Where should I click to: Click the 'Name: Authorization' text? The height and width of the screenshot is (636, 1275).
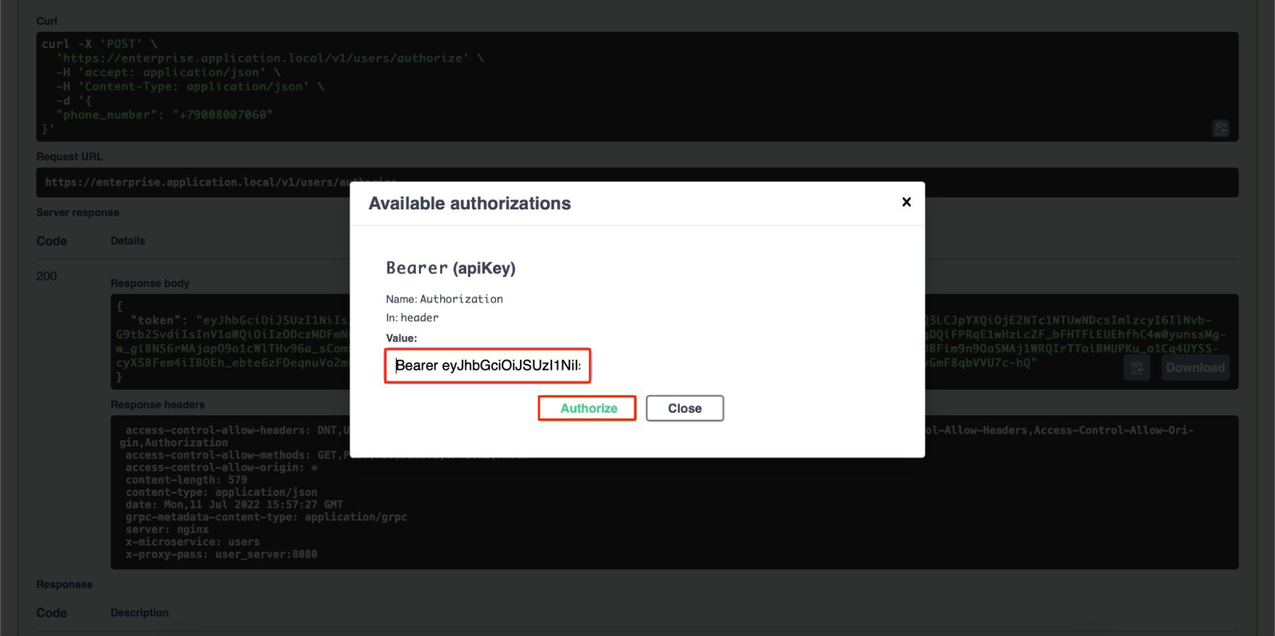pyautogui.click(x=444, y=299)
